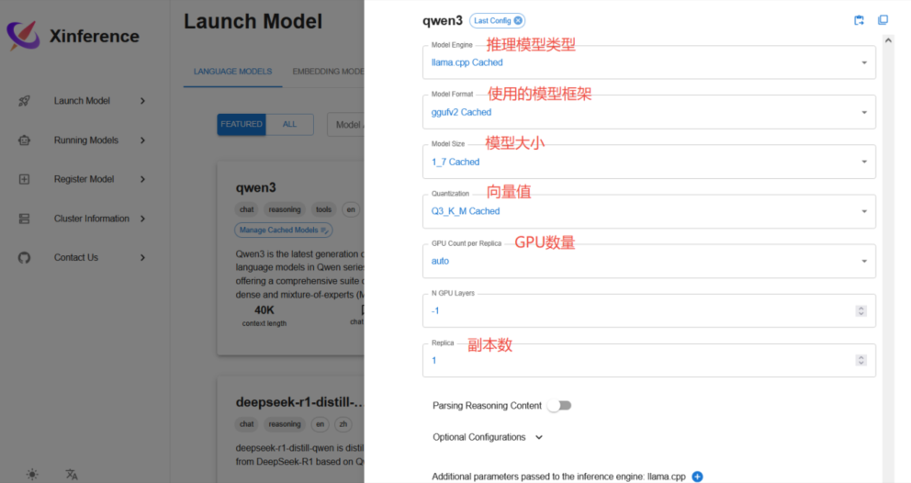Click the Running Models robot icon
911x483 pixels.
[24, 140]
